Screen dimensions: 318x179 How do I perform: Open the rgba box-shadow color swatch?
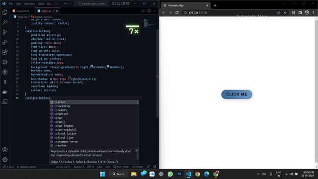(70, 78)
